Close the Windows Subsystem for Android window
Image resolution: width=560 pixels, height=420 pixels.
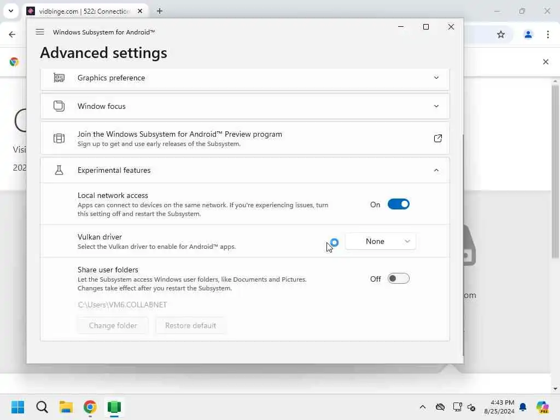451,27
